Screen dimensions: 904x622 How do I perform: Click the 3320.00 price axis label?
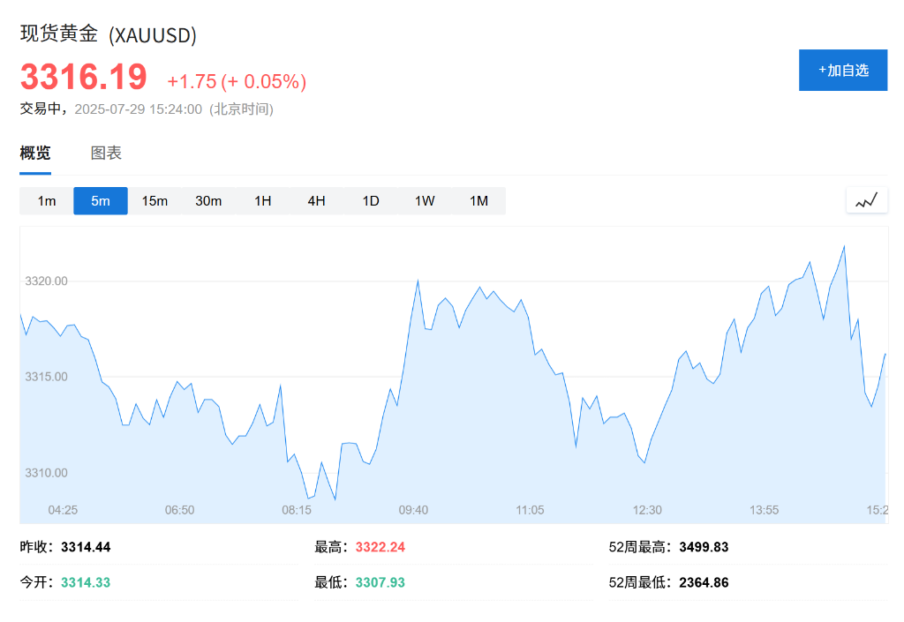coord(47,281)
